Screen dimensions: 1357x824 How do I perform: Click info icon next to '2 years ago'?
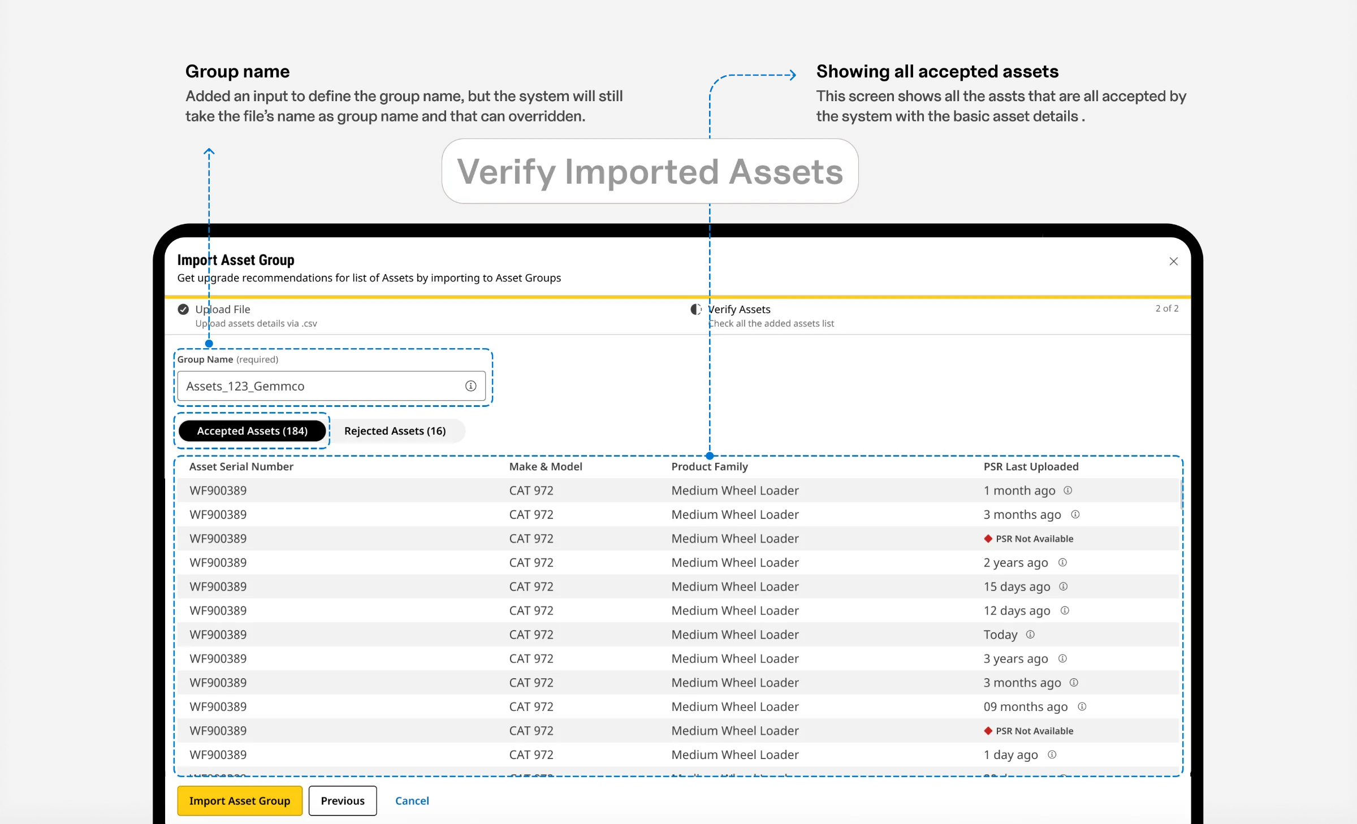(x=1062, y=562)
